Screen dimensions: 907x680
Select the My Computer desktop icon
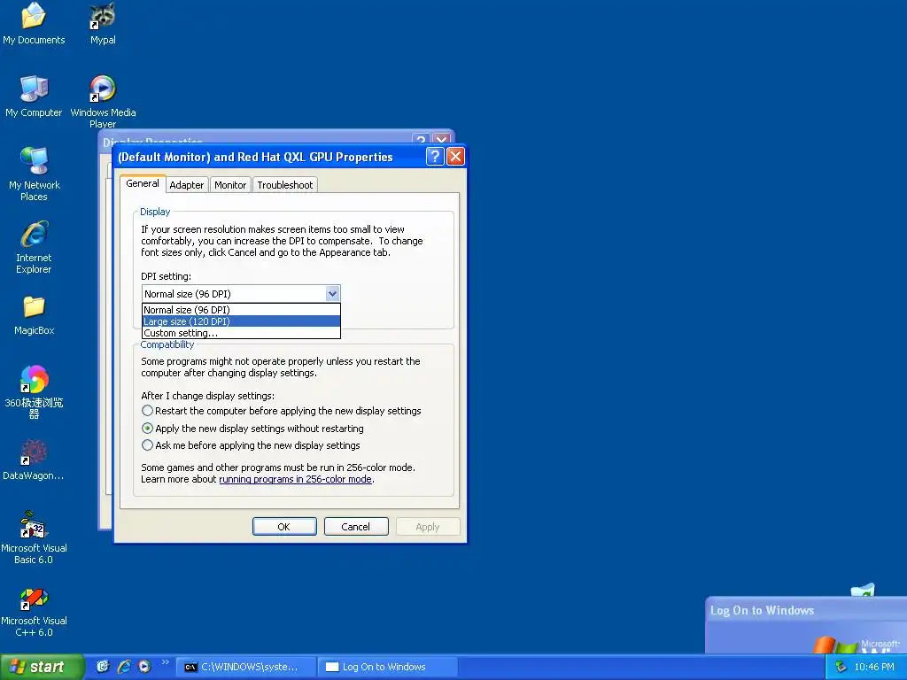point(34,96)
